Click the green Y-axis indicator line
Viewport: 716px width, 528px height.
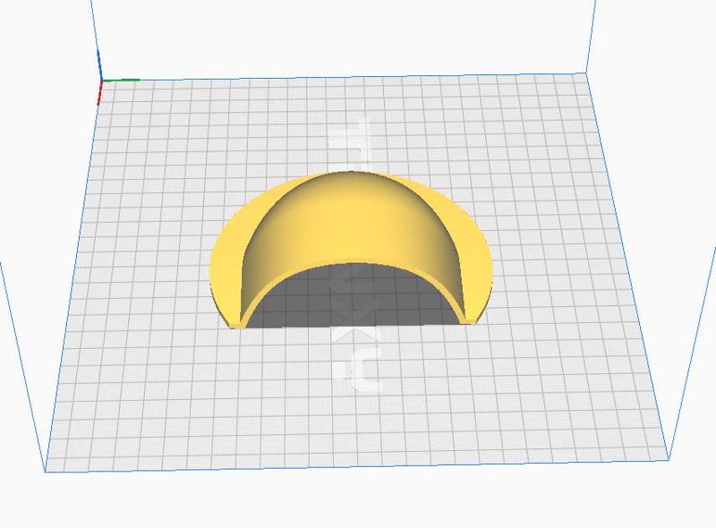coord(121,81)
